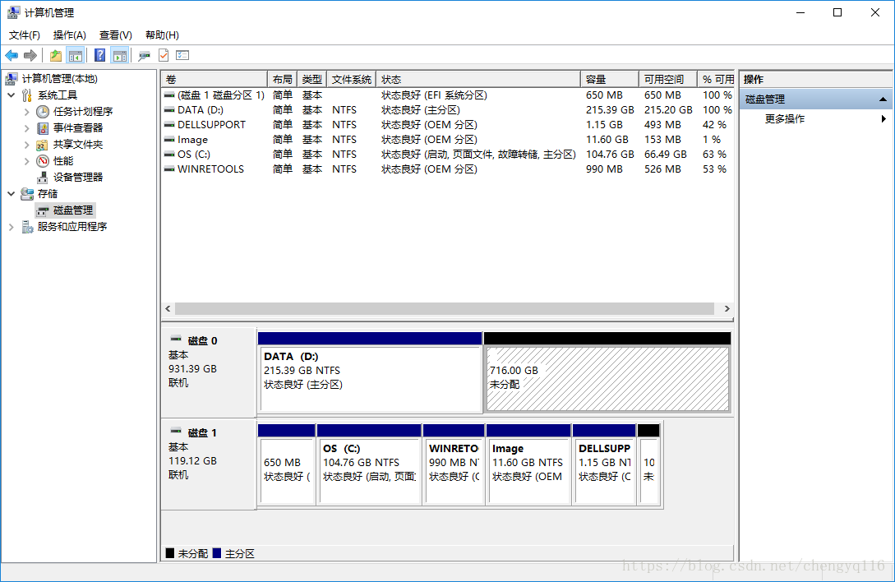Open the 操作(A) menu
This screenshot has height=582, width=895.
(x=70, y=35)
